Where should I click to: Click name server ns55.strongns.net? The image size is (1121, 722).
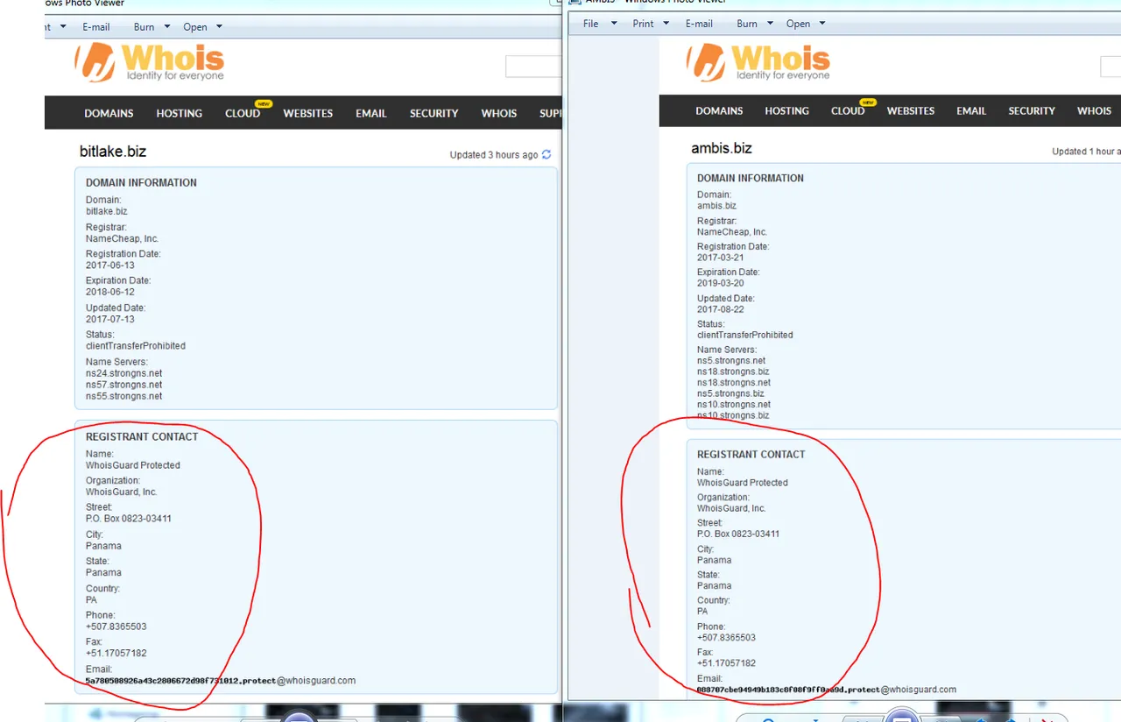pyautogui.click(x=123, y=396)
